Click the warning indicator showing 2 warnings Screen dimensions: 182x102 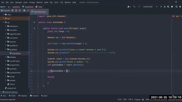(178, 16)
